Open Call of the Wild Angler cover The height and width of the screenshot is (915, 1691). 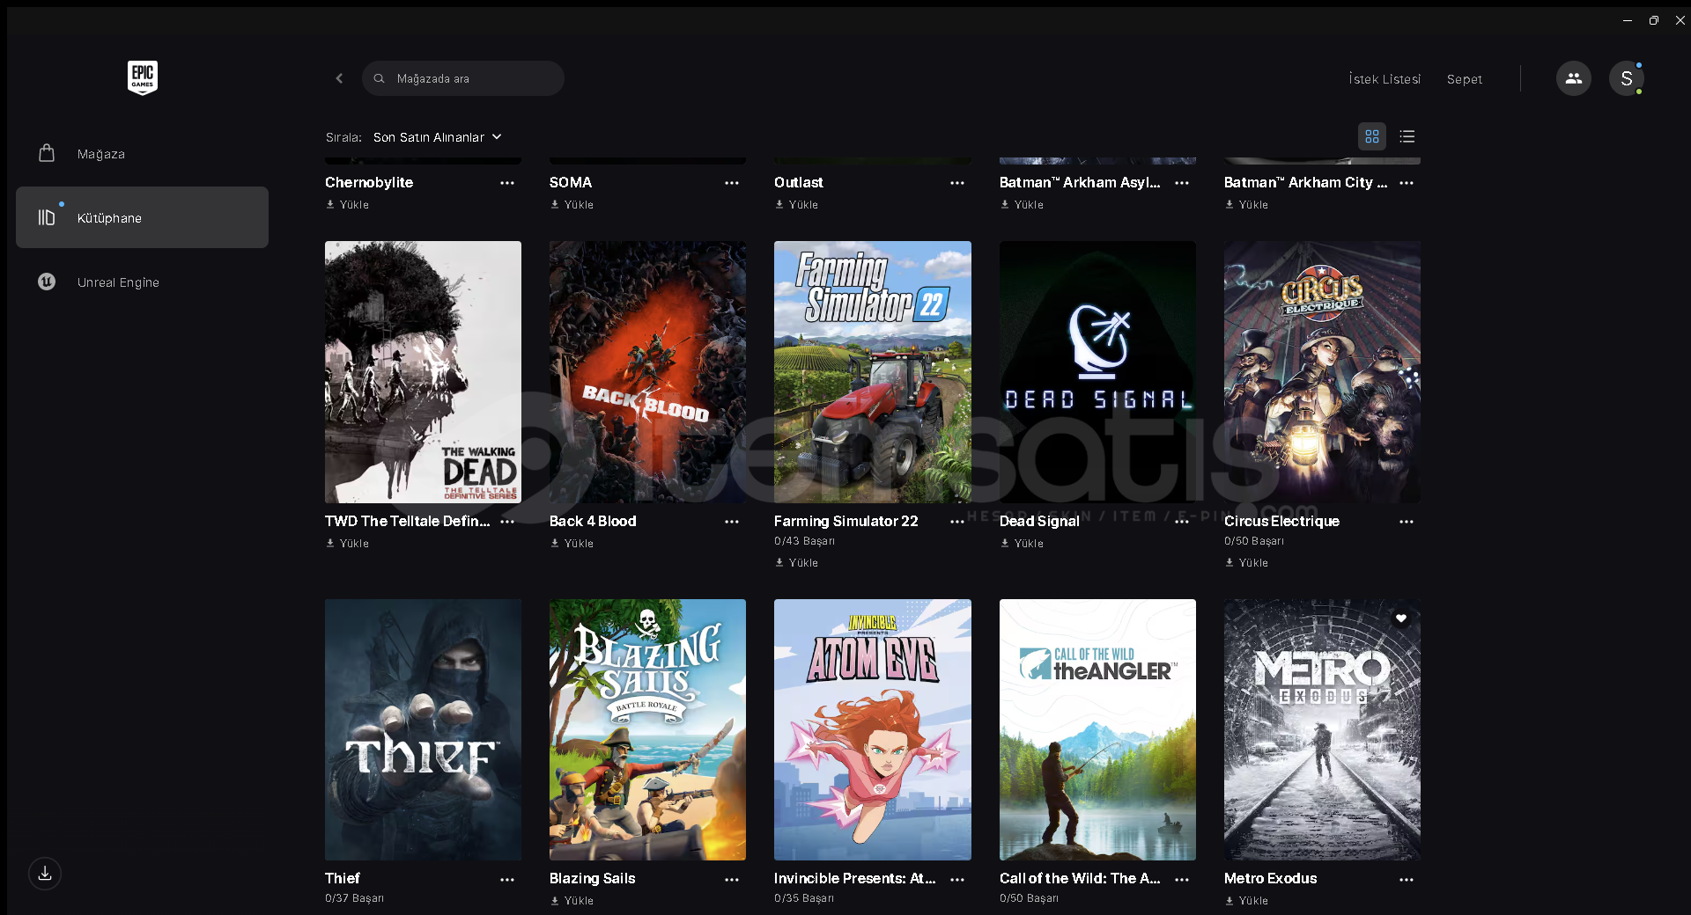click(x=1097, y=730)
